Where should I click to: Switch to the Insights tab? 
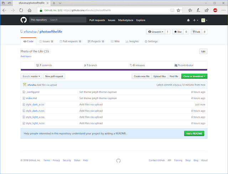(x=132, y=41)
